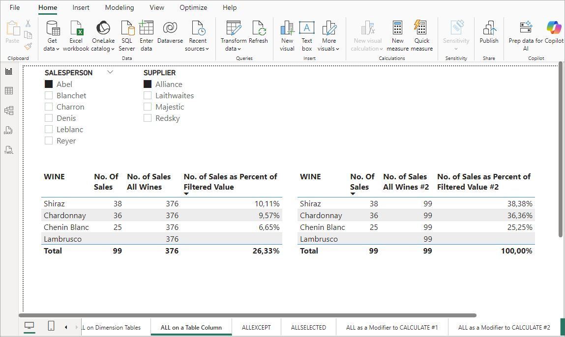Switch to the ALLSELECTED page tab
Image resolution: width=565 pixels, height=337 pixels.
pyautogui.click(x=308, y=327)
